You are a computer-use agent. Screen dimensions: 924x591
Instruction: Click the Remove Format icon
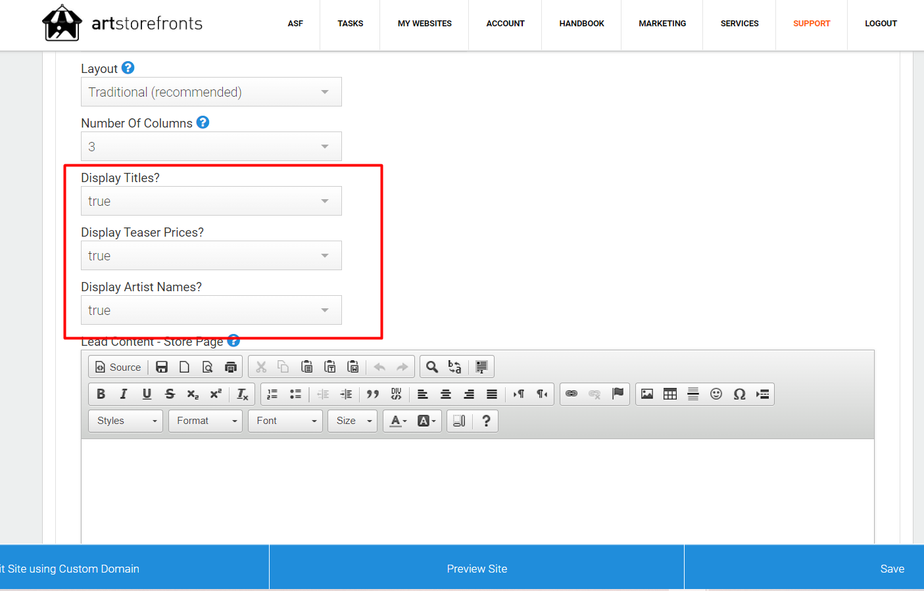[x=243, y=394]
